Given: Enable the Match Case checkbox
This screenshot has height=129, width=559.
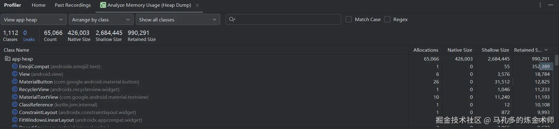Looking at the screenshot, I should (349, 20).
